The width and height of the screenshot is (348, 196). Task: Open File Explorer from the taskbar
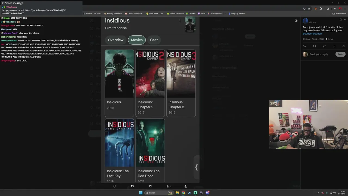click(177, 193)
